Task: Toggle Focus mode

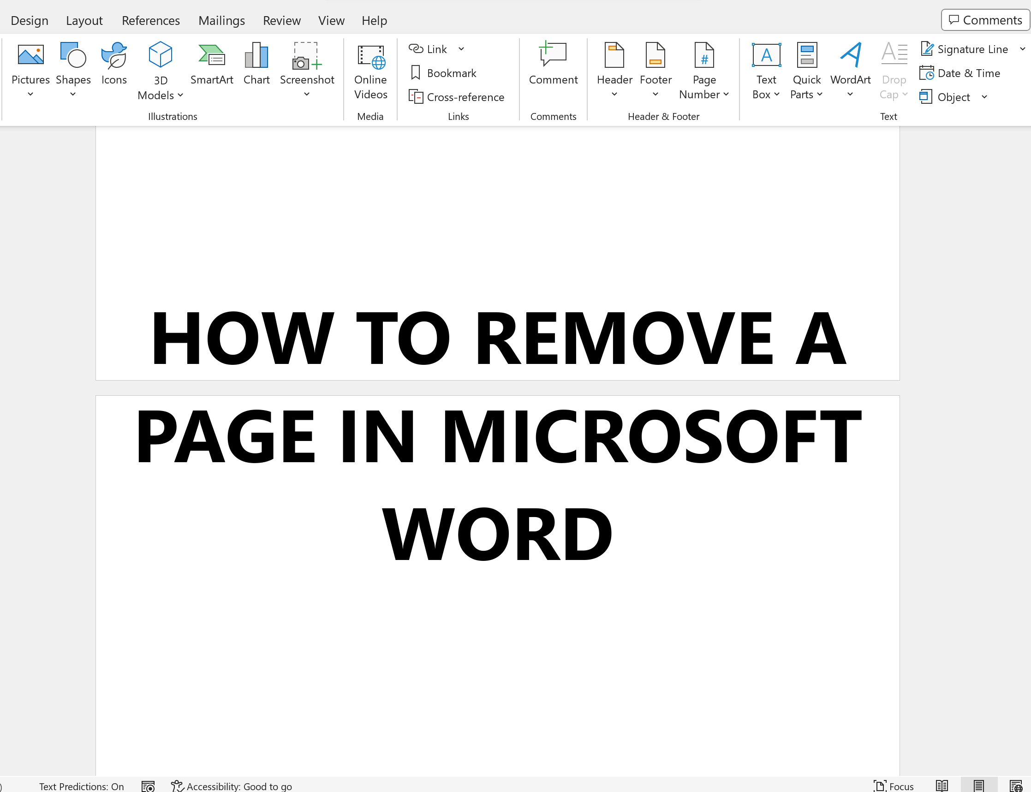Action: click(894, 786)
